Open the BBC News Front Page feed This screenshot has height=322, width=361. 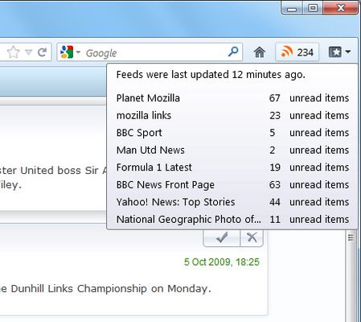click(232, 184)
